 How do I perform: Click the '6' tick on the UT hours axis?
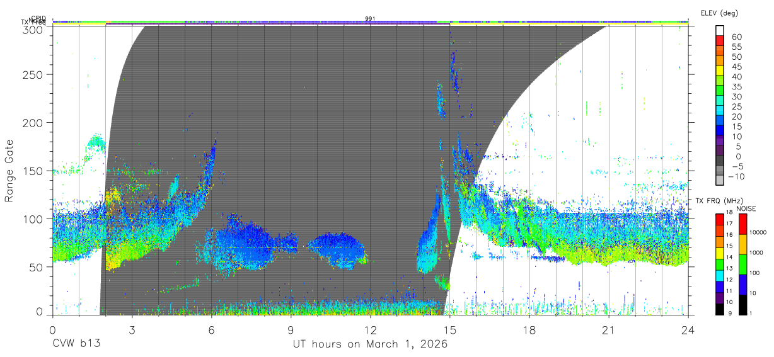pyautogui.click(x=211, y=329)
